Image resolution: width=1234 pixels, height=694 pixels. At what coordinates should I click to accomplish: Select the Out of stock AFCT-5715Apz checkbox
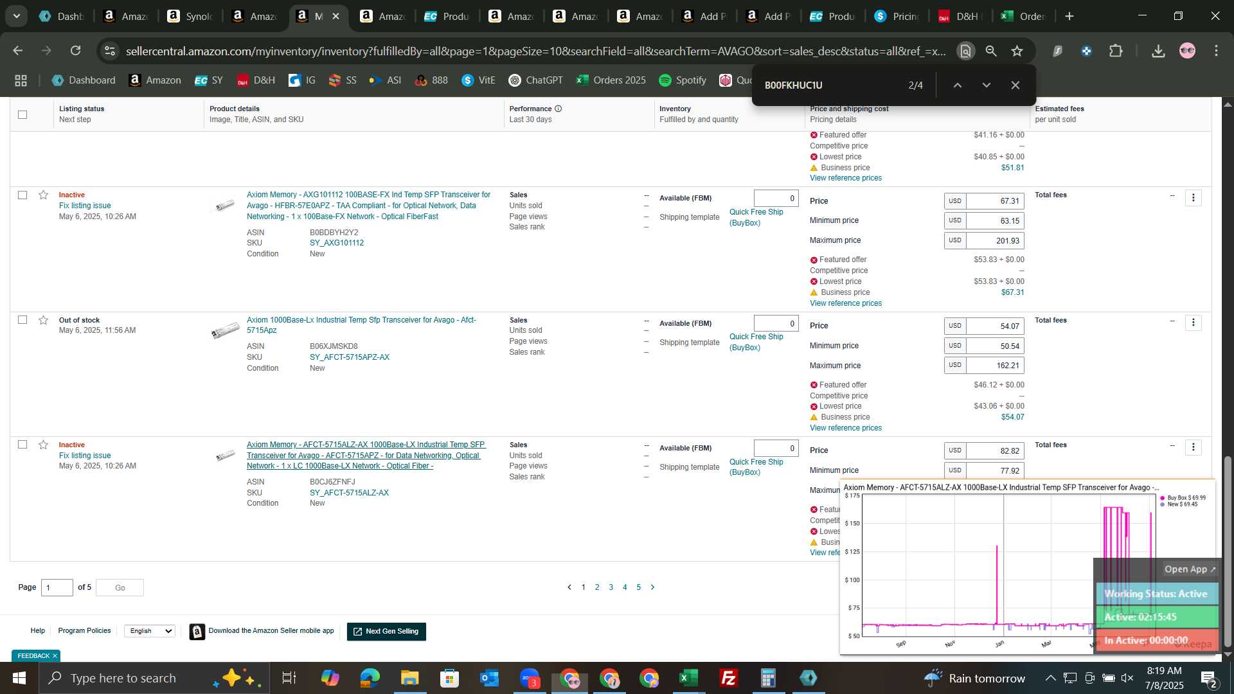(x=22, y=320)
